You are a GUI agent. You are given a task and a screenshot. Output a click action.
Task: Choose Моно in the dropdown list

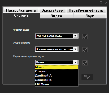pyautogui.click(x=56, y=67)
